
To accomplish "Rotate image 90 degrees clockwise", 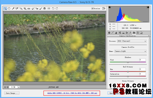I will (x=57, y=9).
